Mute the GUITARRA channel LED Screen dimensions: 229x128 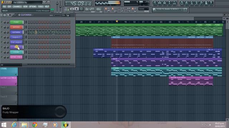(x=1, y=32)
